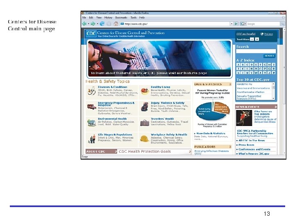Click the Google search engine icon
The width and height of the screenshot is (295, 221).
[243, 24]
